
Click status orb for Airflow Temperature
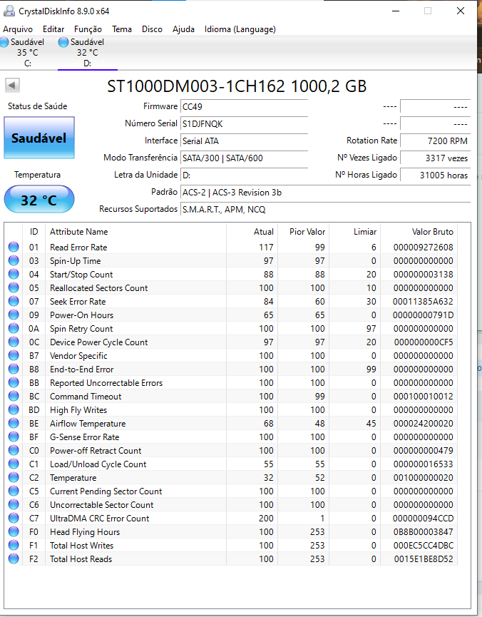click(x=14, y=424)
